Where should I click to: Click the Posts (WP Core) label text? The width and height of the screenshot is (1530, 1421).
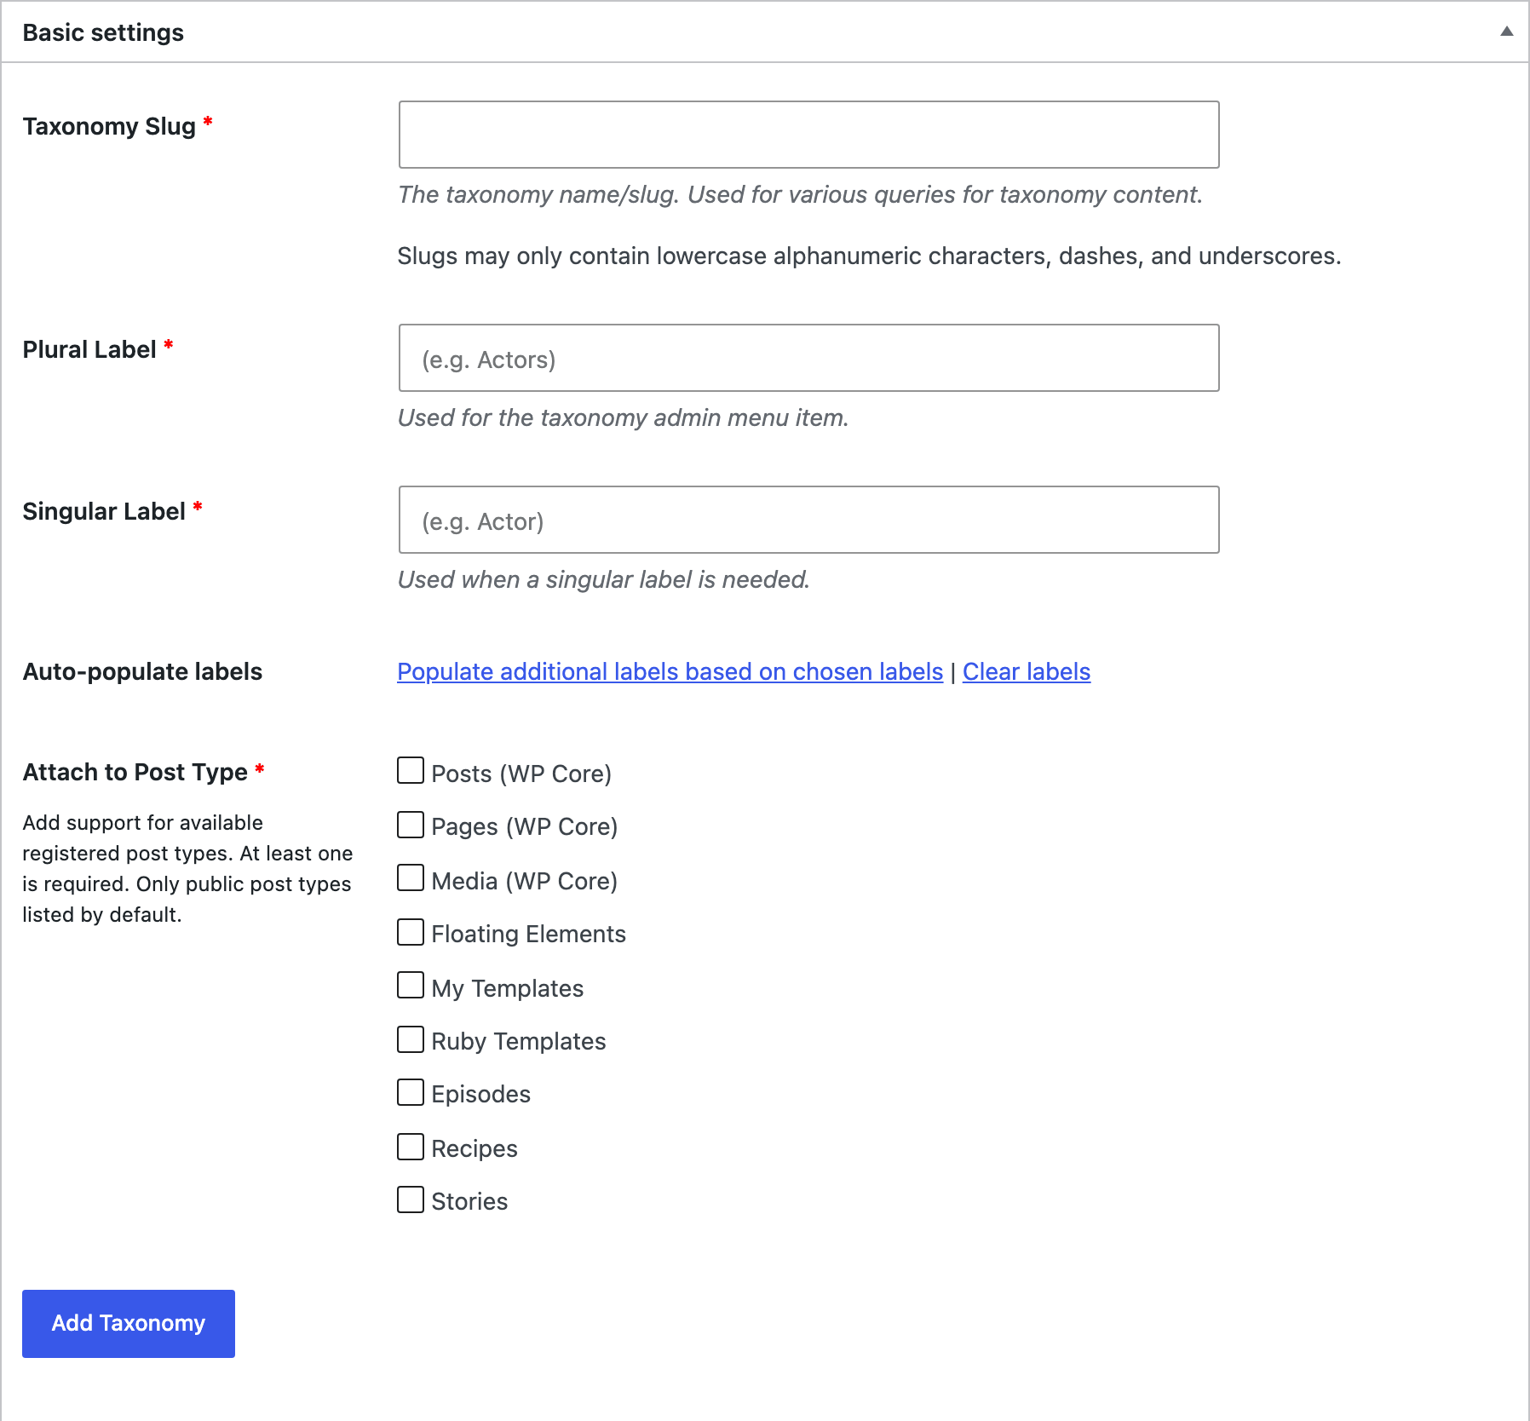(521, 774)
